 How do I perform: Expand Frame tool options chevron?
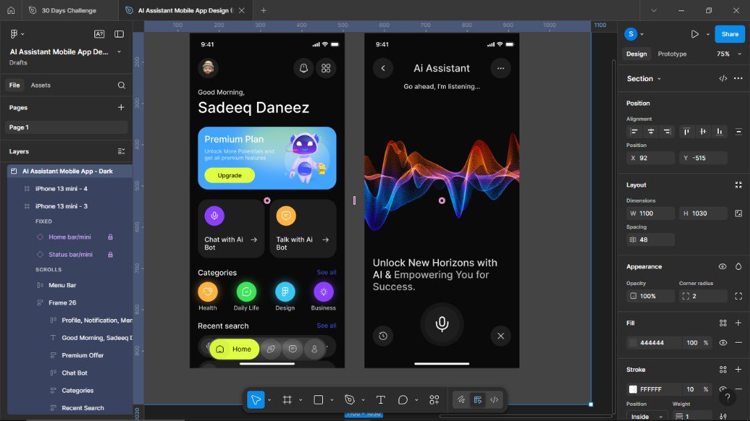301,400
